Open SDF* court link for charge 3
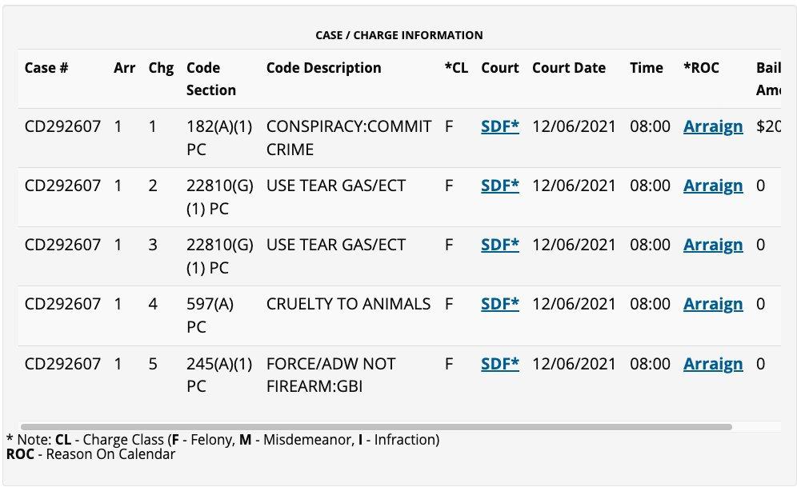The width and height of the screenshot is (797, 487). tap(499, 245)
